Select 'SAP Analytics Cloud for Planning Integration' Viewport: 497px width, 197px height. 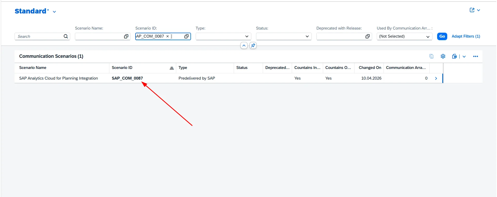coord(59,78)
